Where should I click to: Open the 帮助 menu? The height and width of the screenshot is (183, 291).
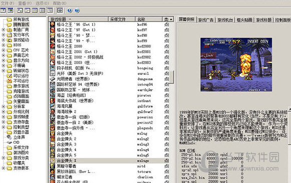60,3
